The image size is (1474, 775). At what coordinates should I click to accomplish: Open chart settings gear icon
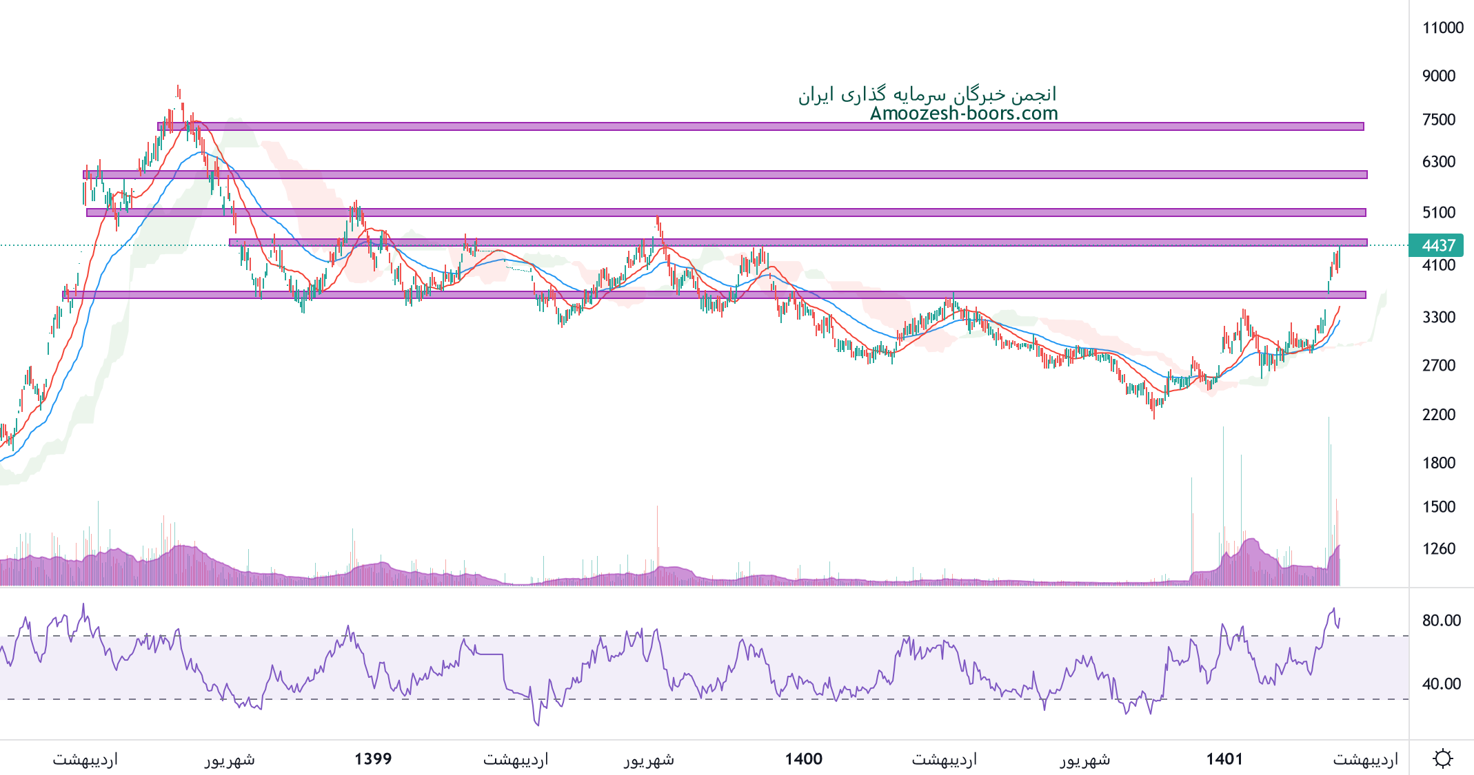click(x=1442, y=758)
